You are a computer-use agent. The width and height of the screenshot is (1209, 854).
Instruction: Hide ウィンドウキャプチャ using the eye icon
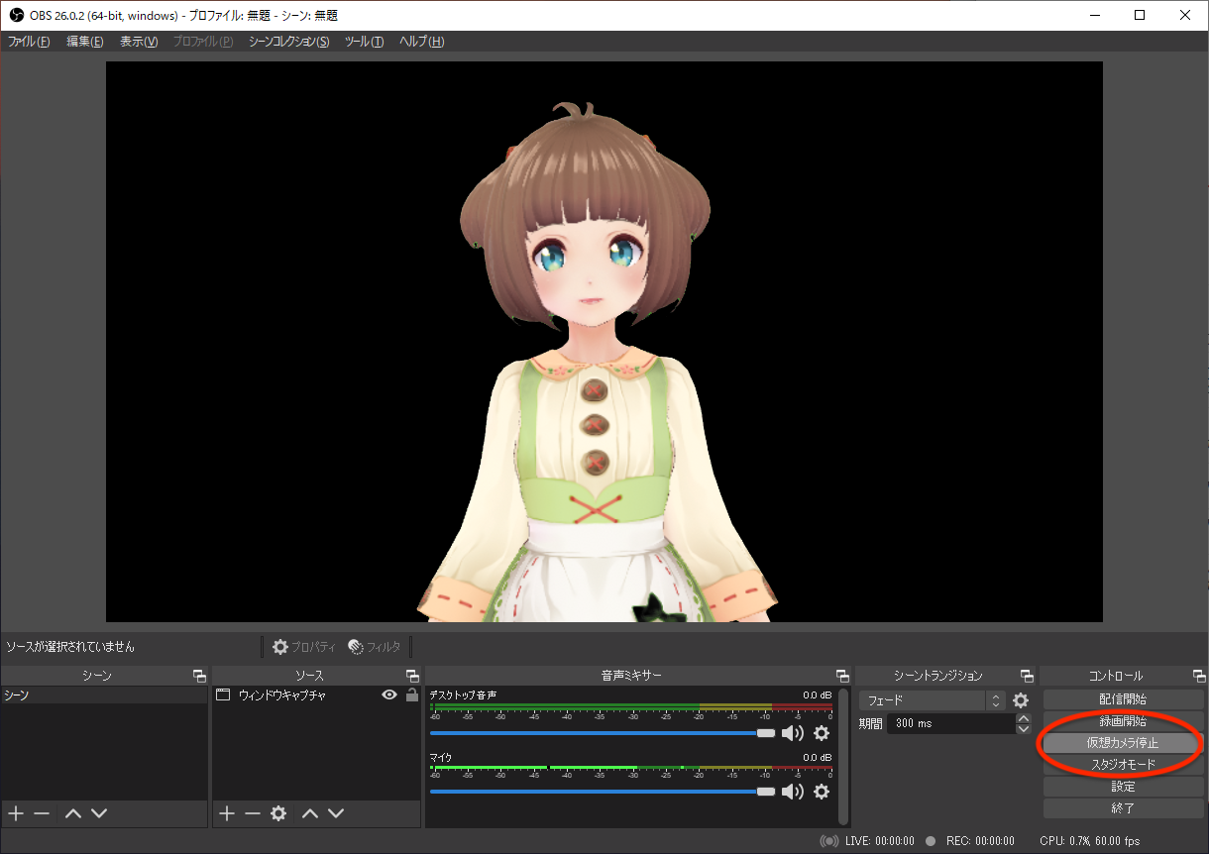[x=389, y=694]
